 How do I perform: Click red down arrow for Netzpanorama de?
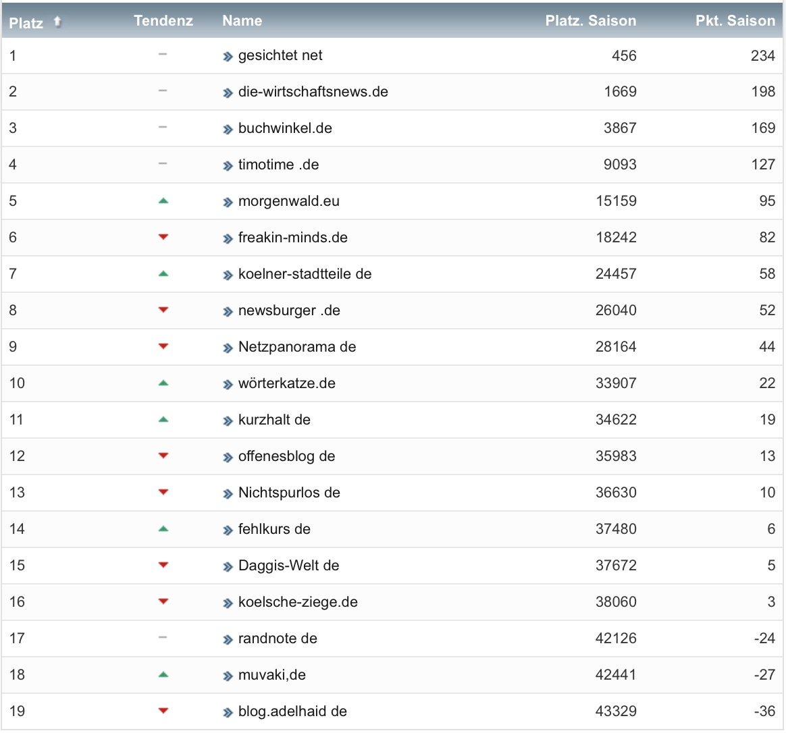pyautogui.click(x=163, y=346)
